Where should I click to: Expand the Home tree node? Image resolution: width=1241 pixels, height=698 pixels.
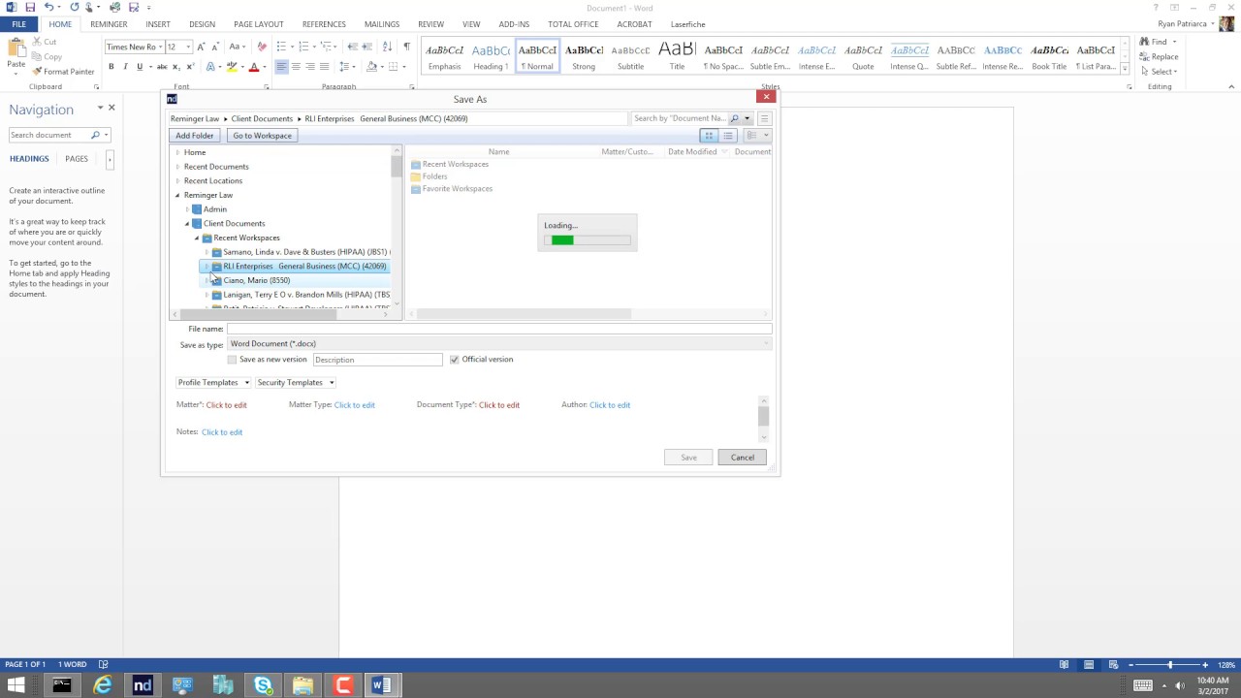(x=177, y=152)
